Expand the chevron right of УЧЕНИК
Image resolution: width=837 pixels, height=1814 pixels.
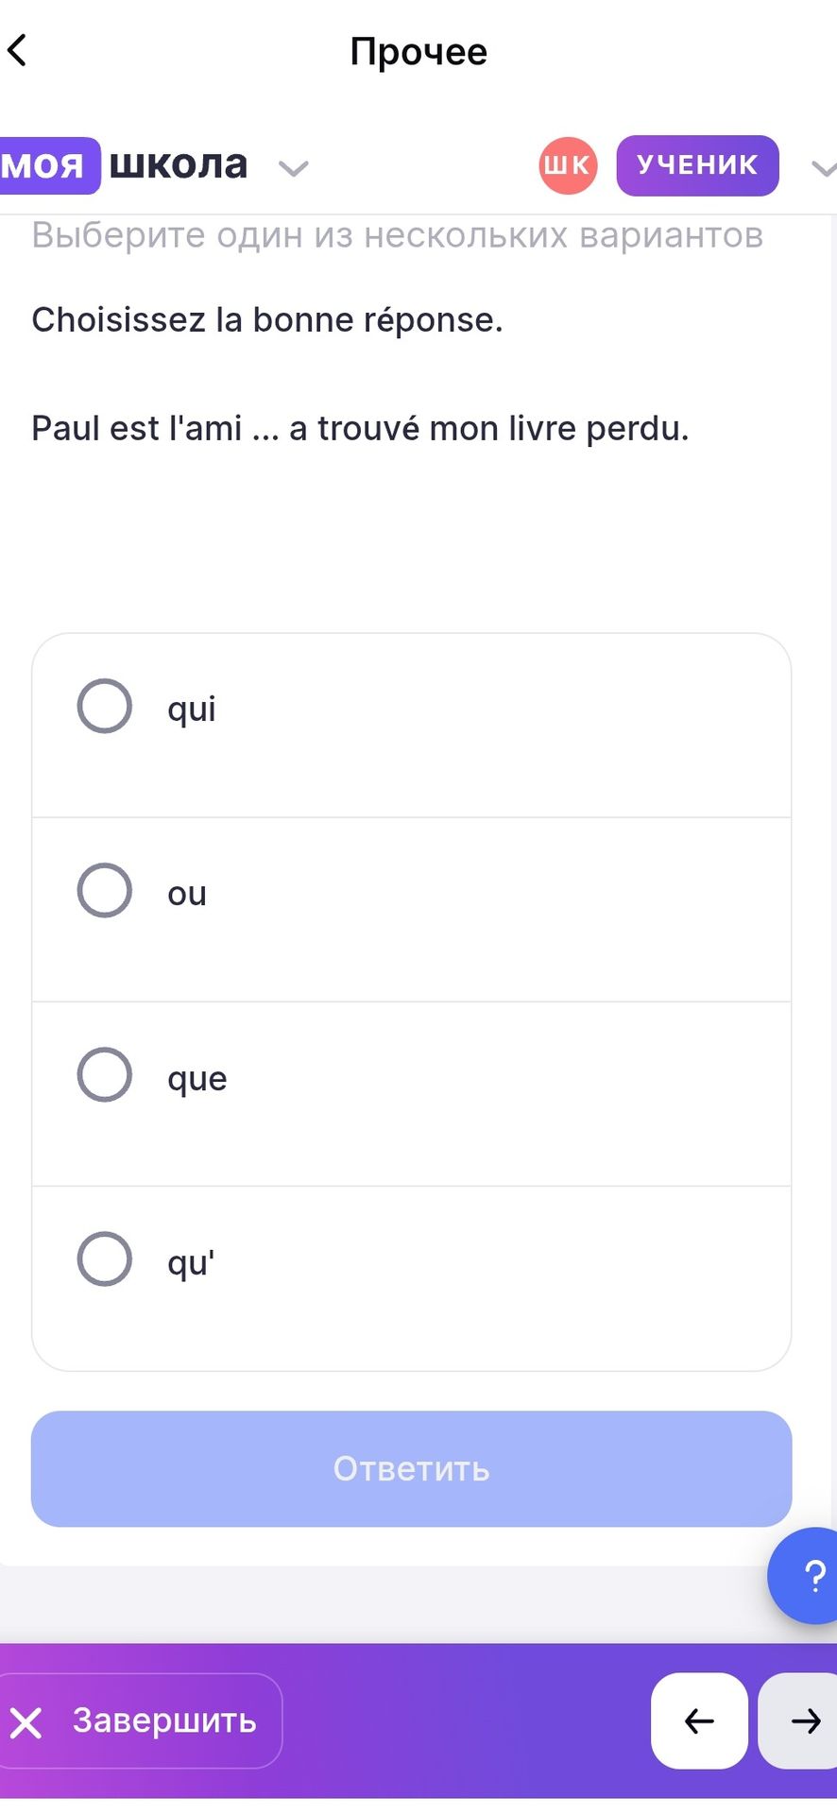tap(824, 168)
